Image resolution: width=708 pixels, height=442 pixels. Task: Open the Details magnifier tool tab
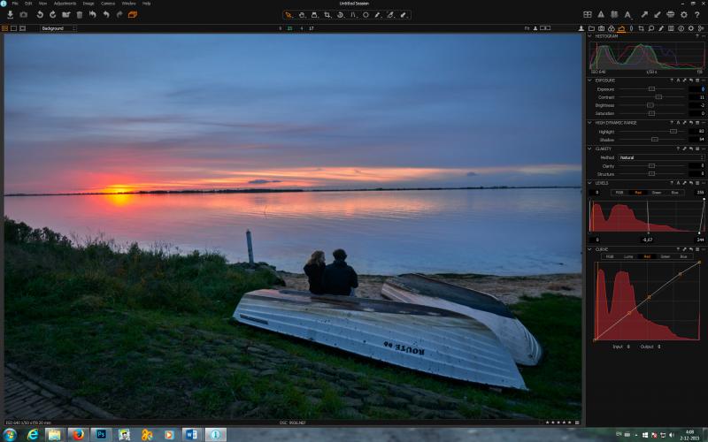coord(651,28)
